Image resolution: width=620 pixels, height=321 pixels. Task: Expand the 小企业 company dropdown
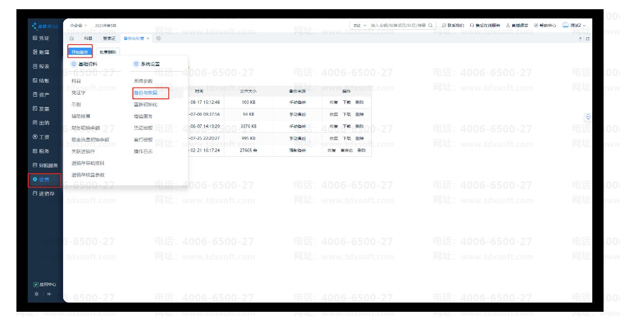click(x=78, y=25)
